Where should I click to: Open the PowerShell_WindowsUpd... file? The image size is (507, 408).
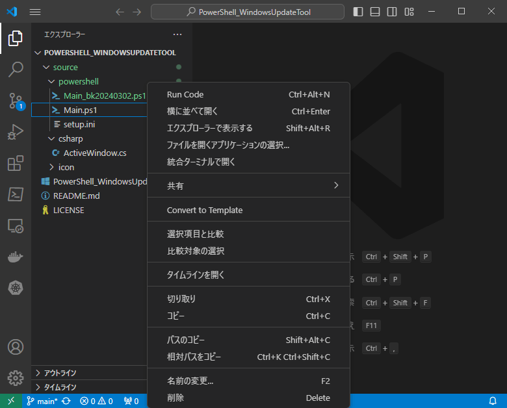[89, 182]
